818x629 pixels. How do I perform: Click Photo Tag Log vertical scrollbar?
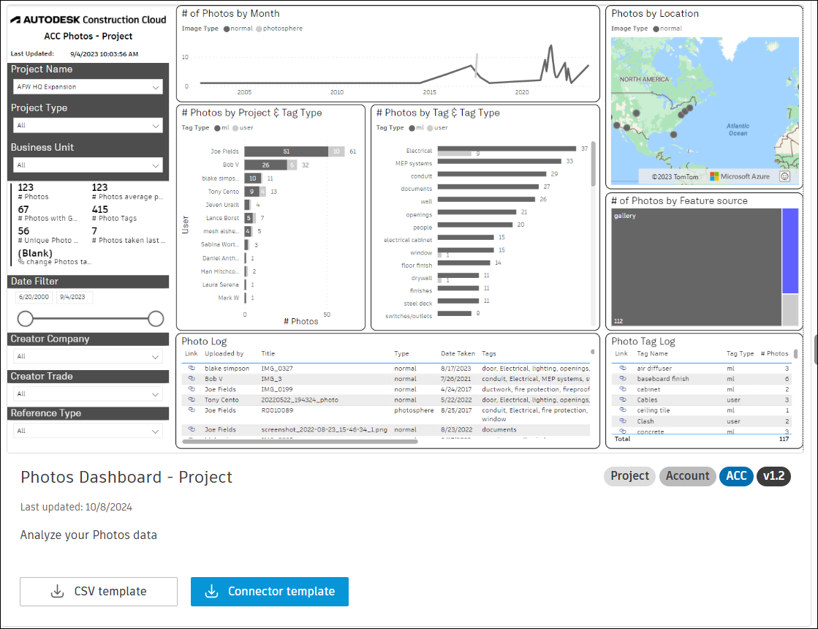[795, 354]
